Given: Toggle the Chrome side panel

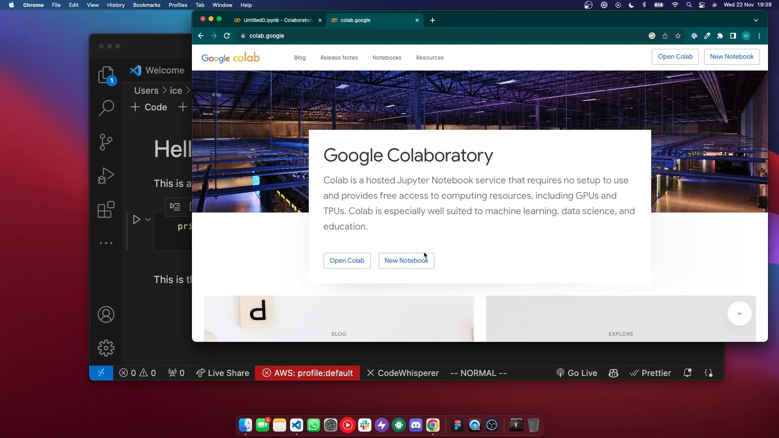Looking at the screenshot, I should click(733, 36).
